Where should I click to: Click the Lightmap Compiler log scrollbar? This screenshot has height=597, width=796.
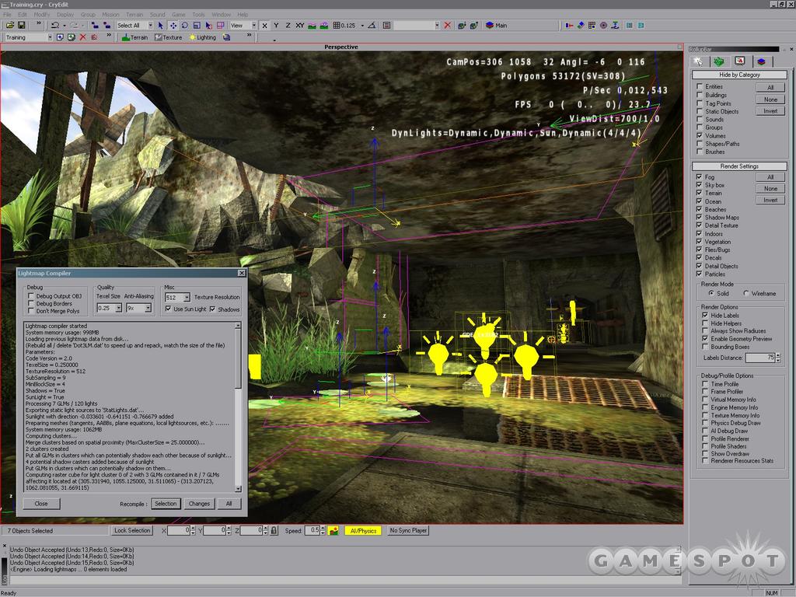(x=238, y=407)
